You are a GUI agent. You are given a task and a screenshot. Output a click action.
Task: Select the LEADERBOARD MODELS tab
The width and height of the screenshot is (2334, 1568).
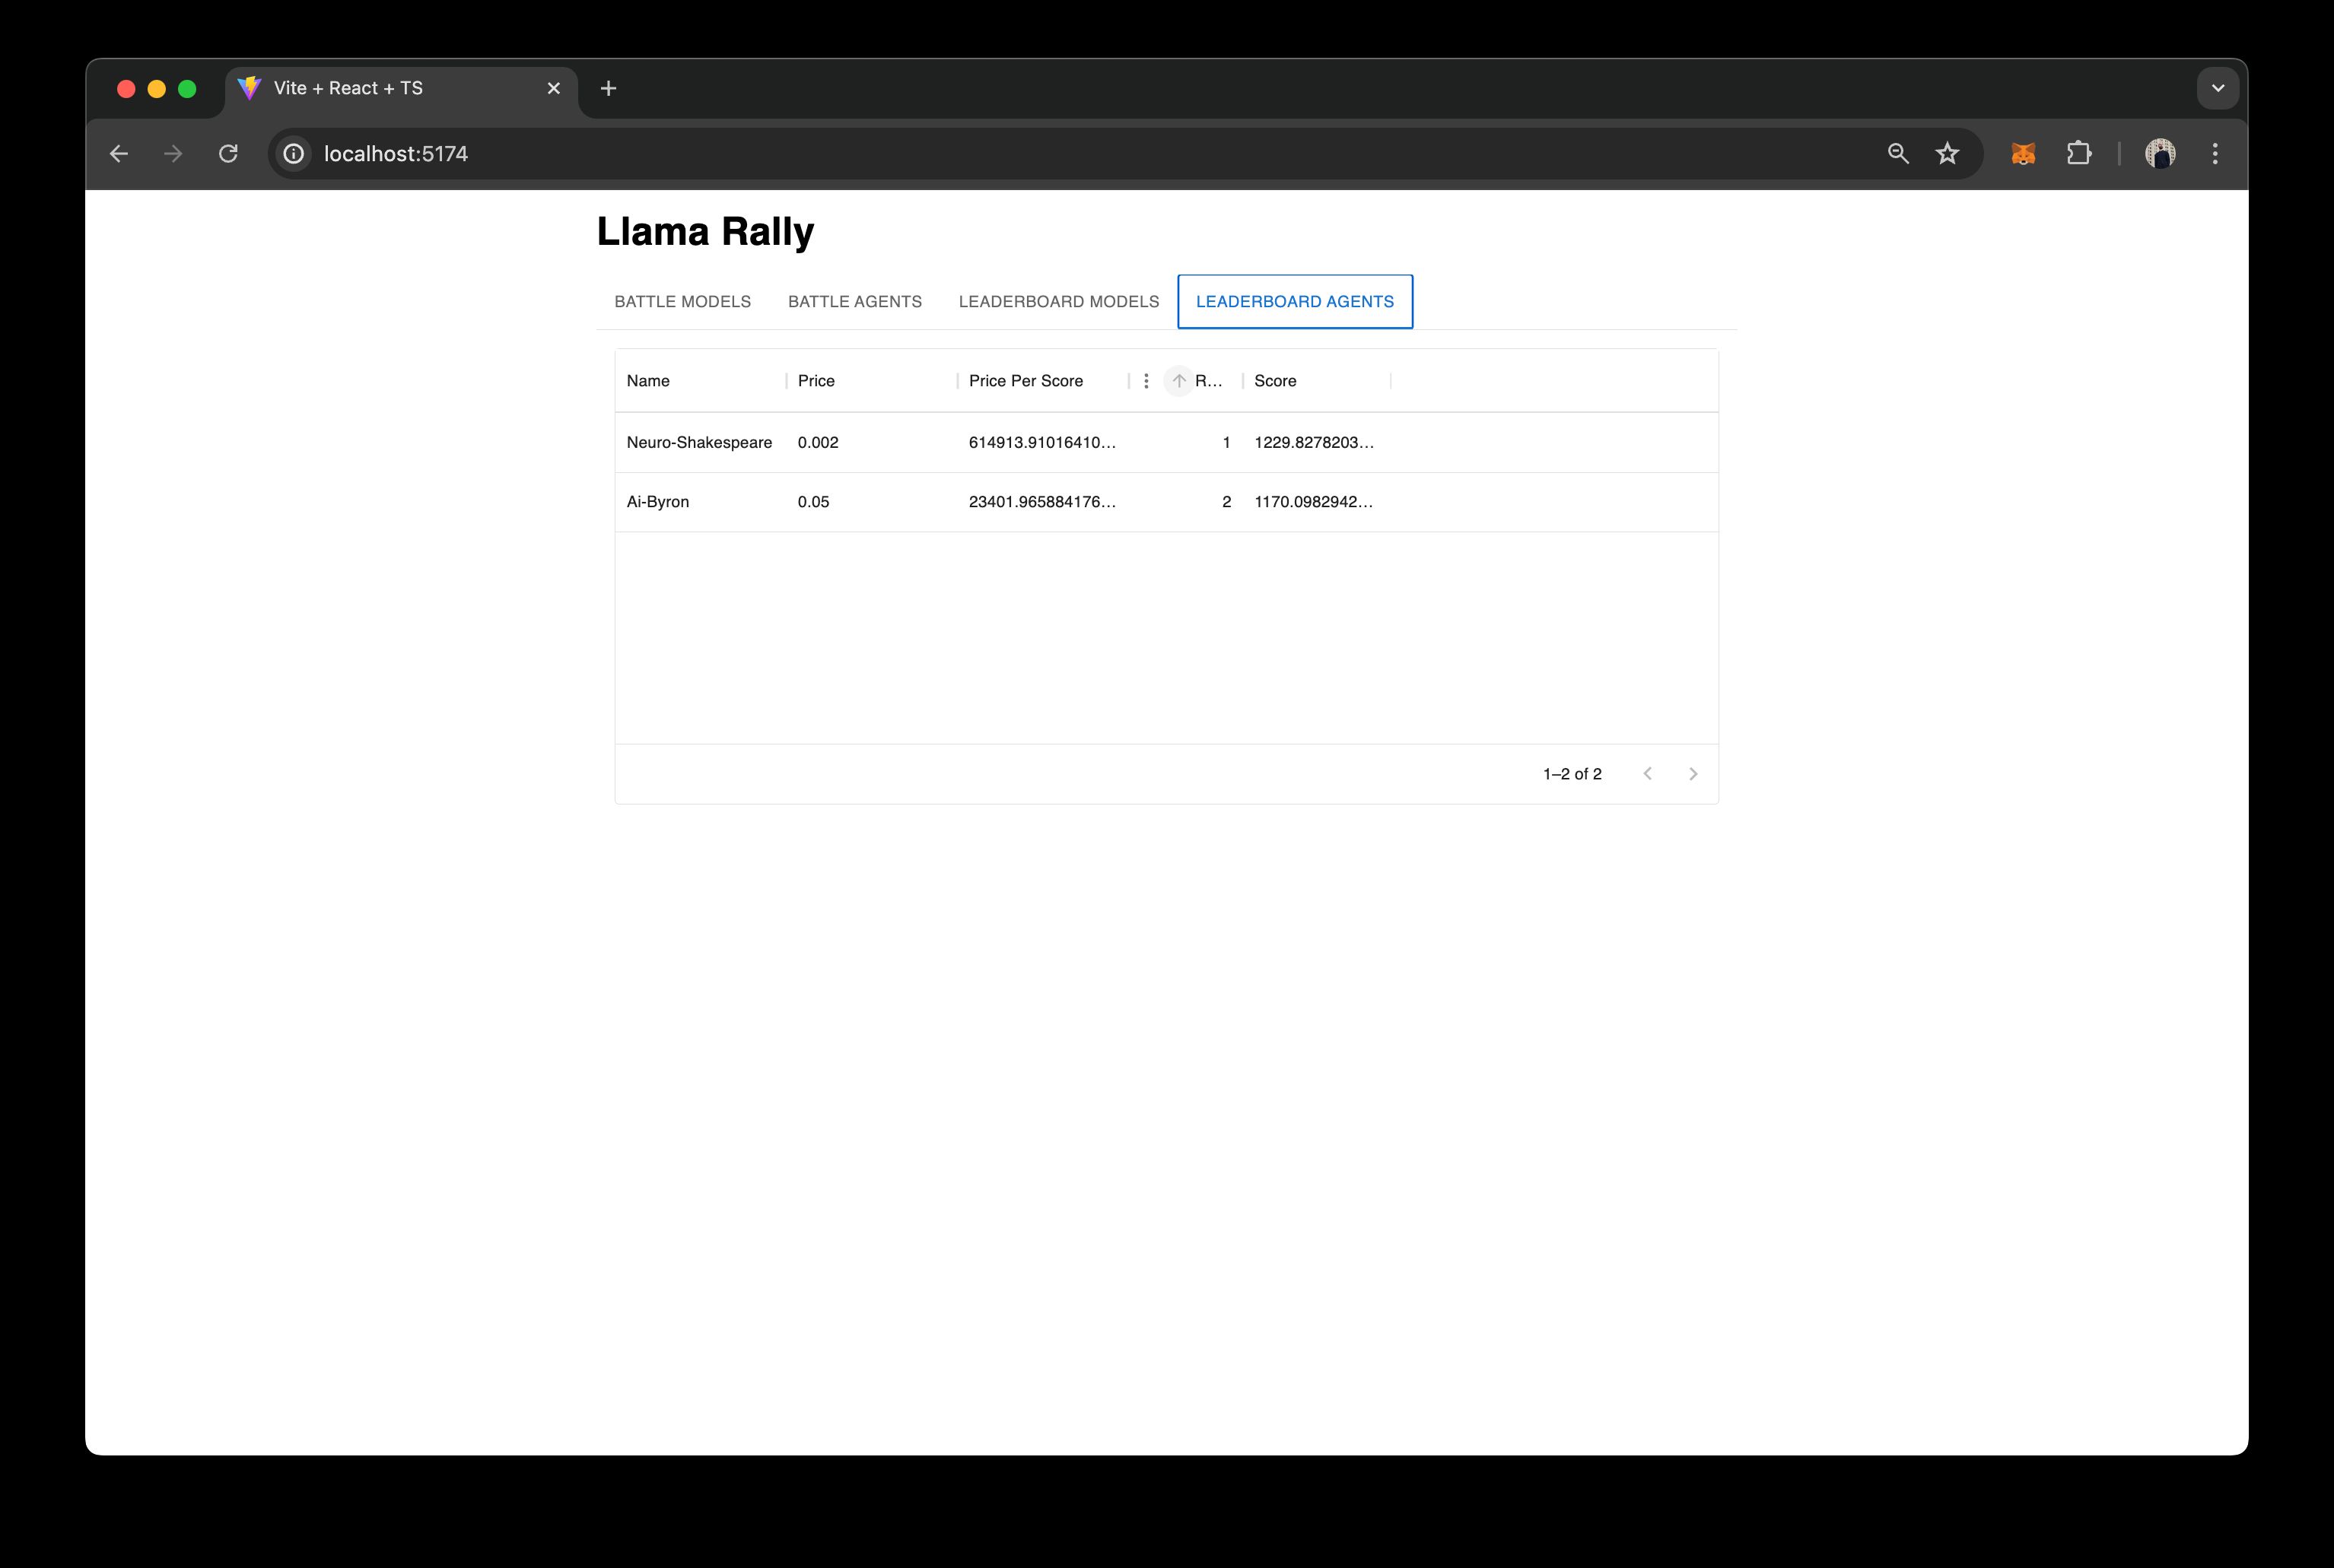coord(1057,301)
